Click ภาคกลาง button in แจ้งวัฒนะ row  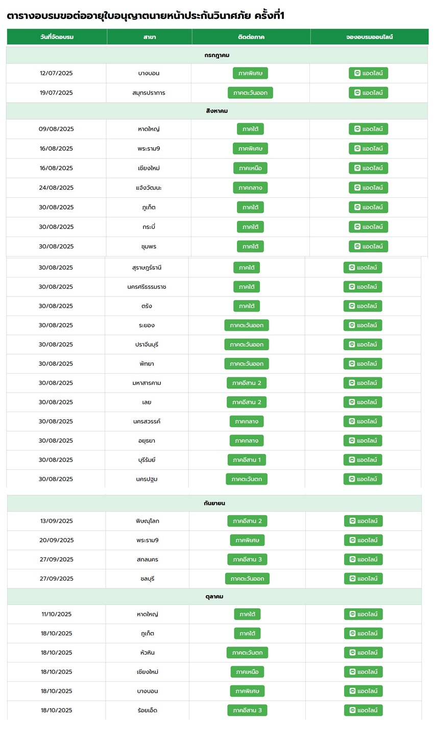(x=250, y=188)
